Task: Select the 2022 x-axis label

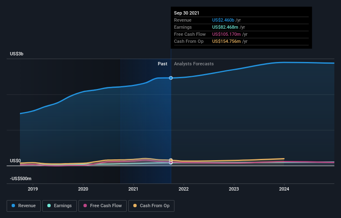Action: click(x=184, y=189)
